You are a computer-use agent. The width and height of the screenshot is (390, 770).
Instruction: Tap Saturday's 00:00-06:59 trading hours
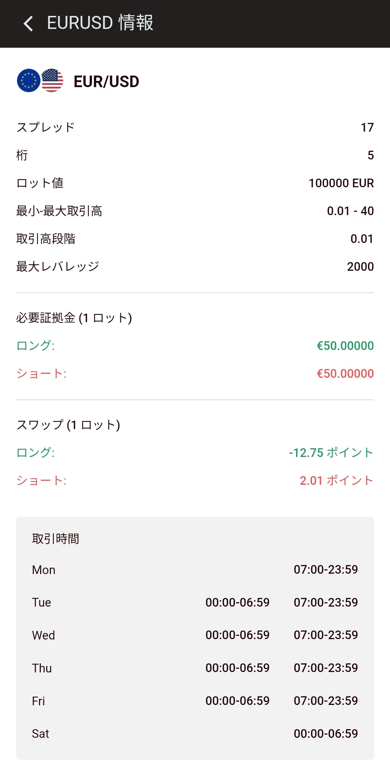pyautogui.click(x=326, y=733)
